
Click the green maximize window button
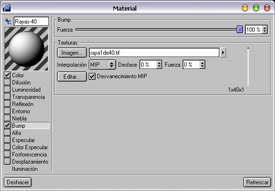(256, 8)
